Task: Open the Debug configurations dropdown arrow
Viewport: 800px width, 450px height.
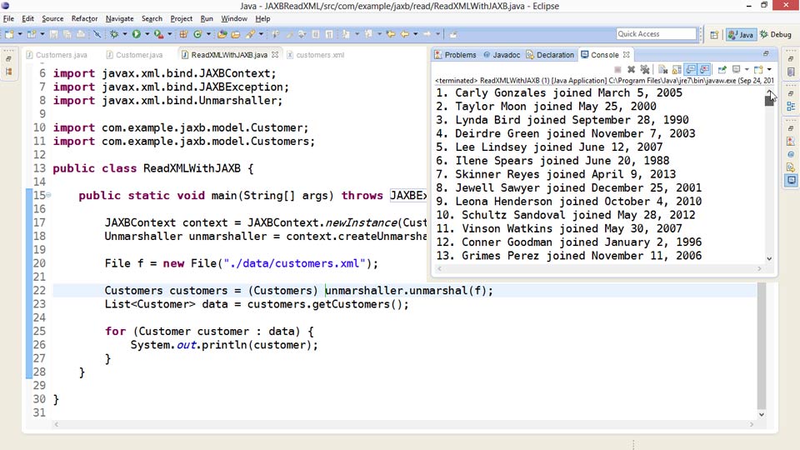Action: 125,34
